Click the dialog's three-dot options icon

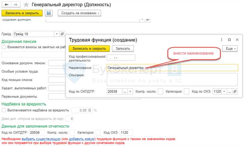coord(222,40)
